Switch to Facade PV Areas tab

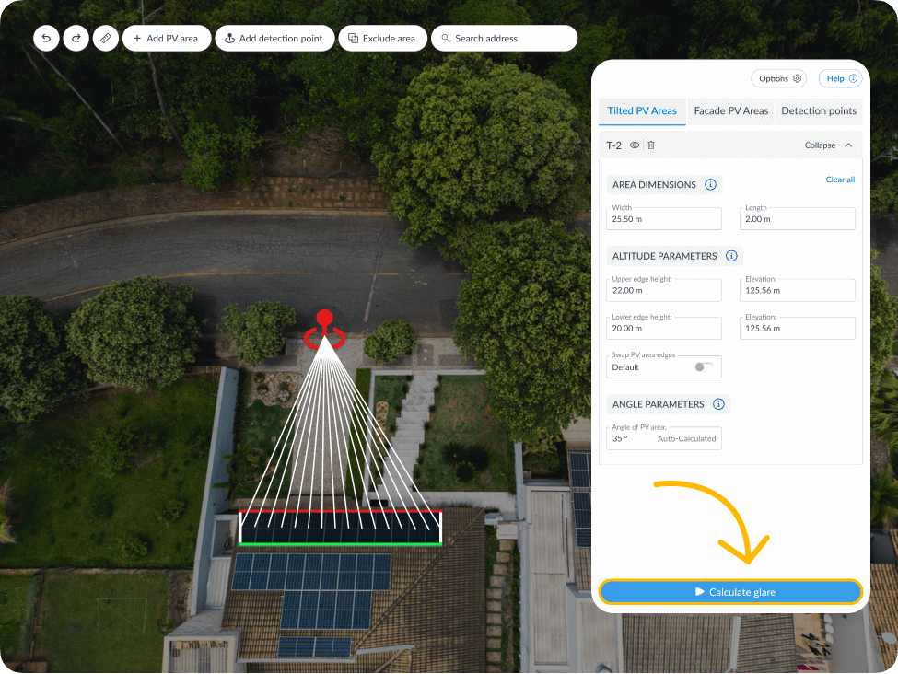point(730,110)
